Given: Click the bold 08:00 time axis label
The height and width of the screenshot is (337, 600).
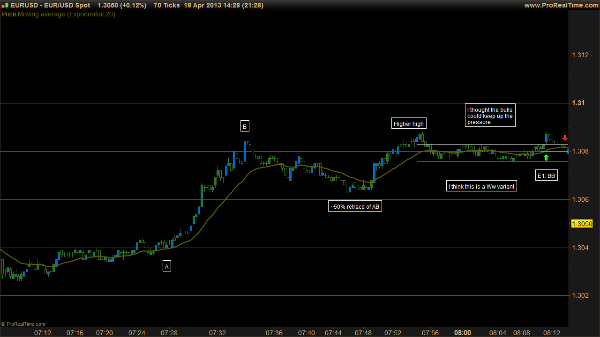Looking at the screenshot, I should [x=463, y=333].
